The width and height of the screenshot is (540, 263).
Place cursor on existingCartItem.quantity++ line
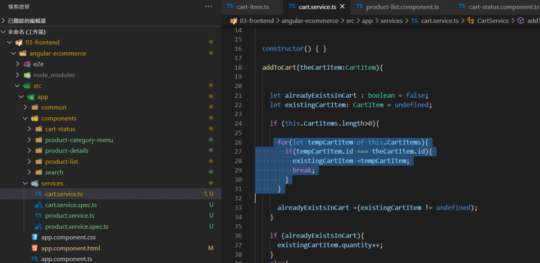(330, 245)
